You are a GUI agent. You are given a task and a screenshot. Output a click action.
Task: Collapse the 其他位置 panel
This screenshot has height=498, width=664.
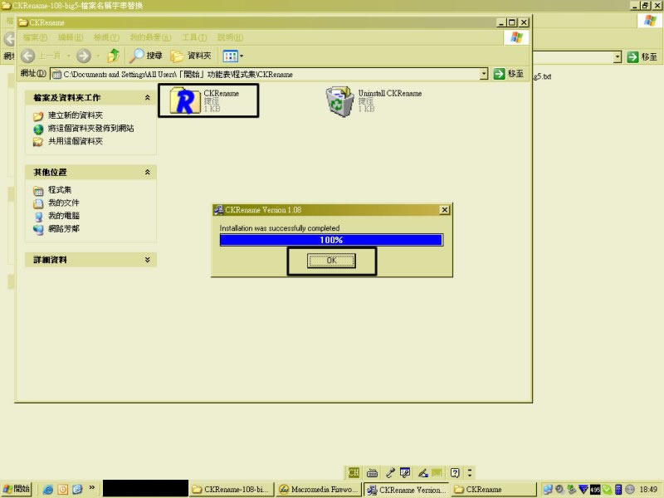(x=148, y=172)
